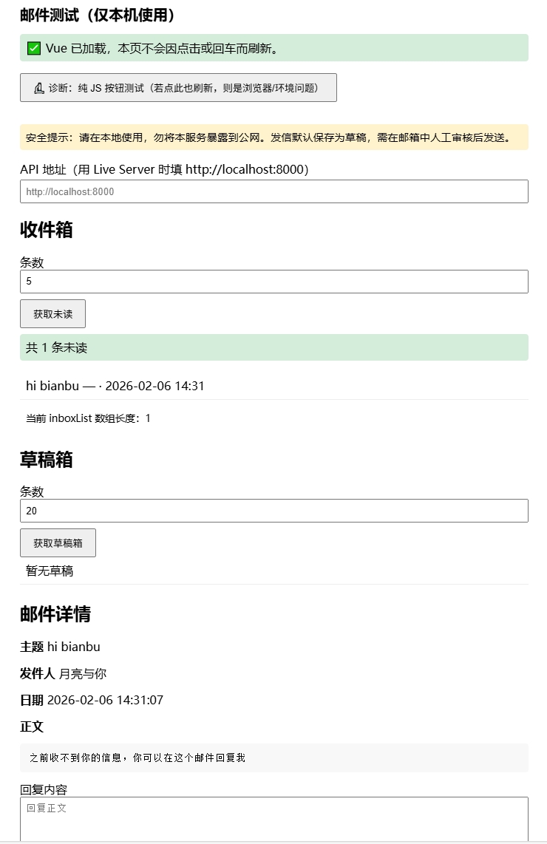Click the 暂无草稿 empty drafts text
Image resolution: width=547 pixels, height=844 pixels.
click(x=50, y=571)
